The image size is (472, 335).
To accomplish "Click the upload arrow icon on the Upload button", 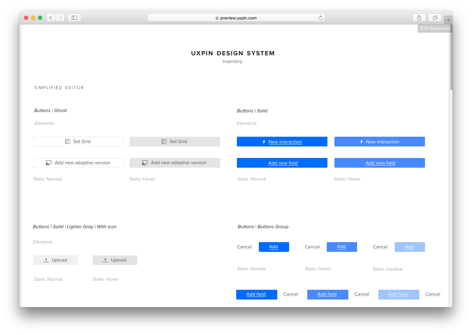I will point(46,260).
